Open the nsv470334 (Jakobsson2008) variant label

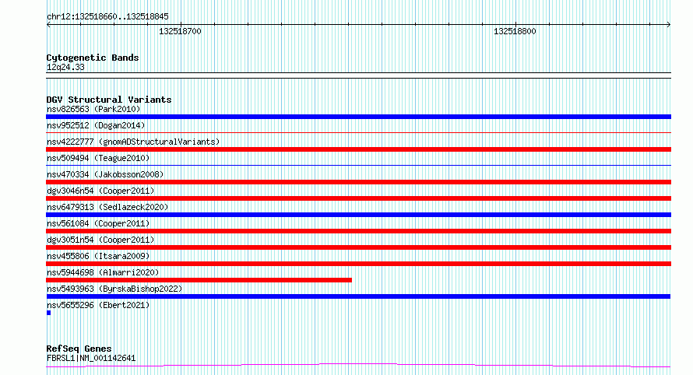pos(105,174)
